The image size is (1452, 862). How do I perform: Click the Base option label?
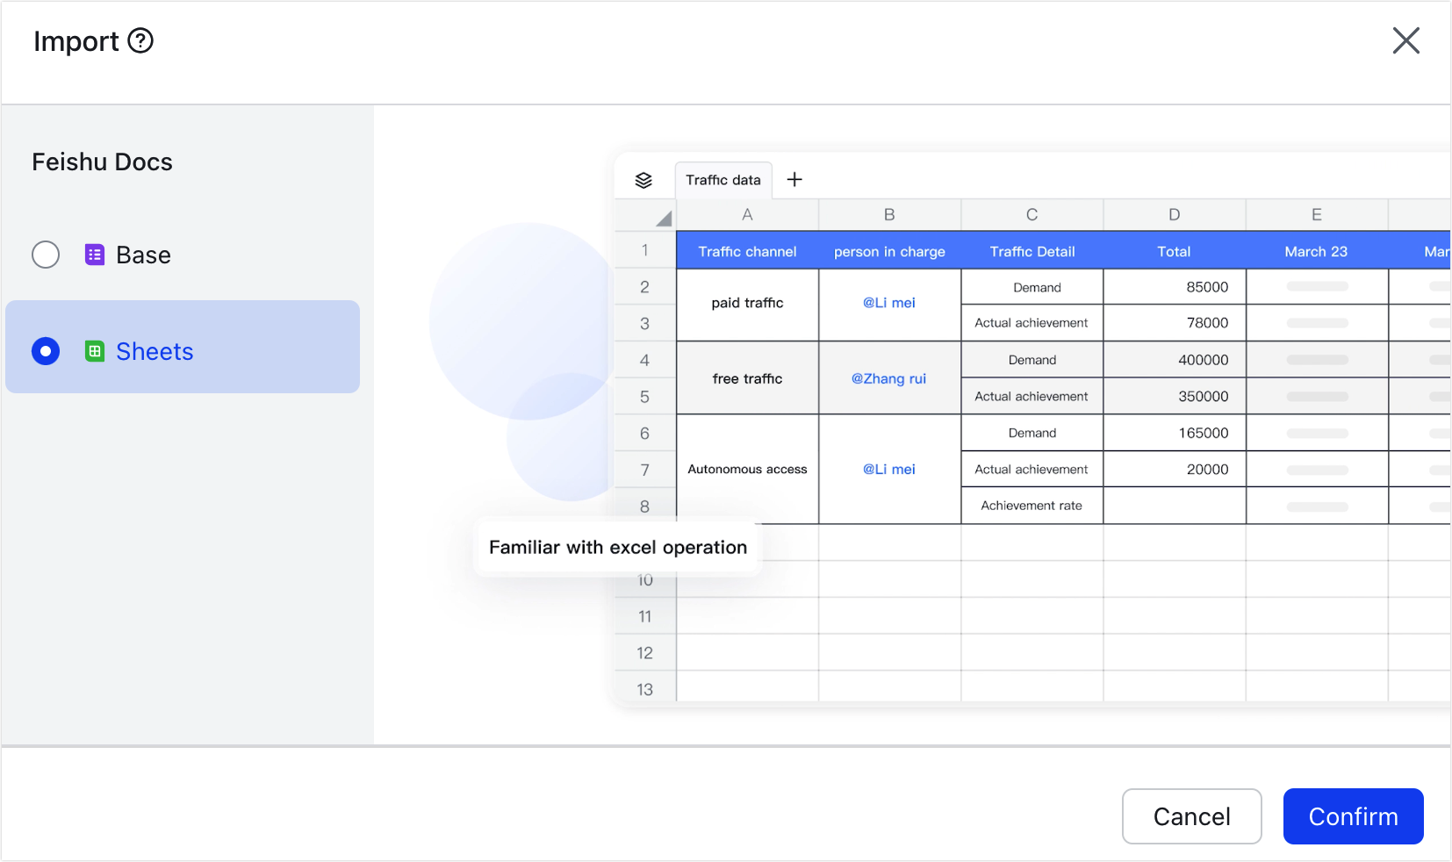(x=143, y=255)
